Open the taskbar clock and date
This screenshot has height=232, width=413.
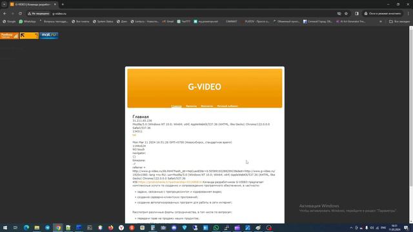click(394, 227)
